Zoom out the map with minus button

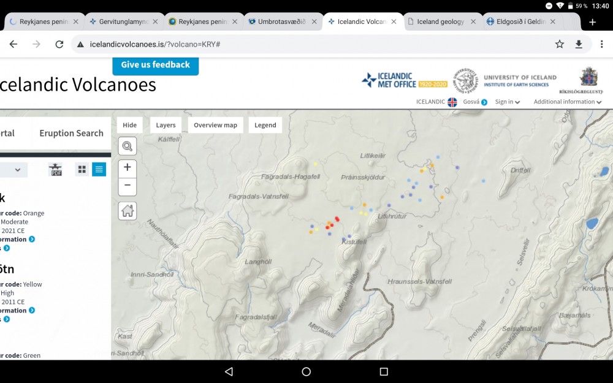click(127, 186)
